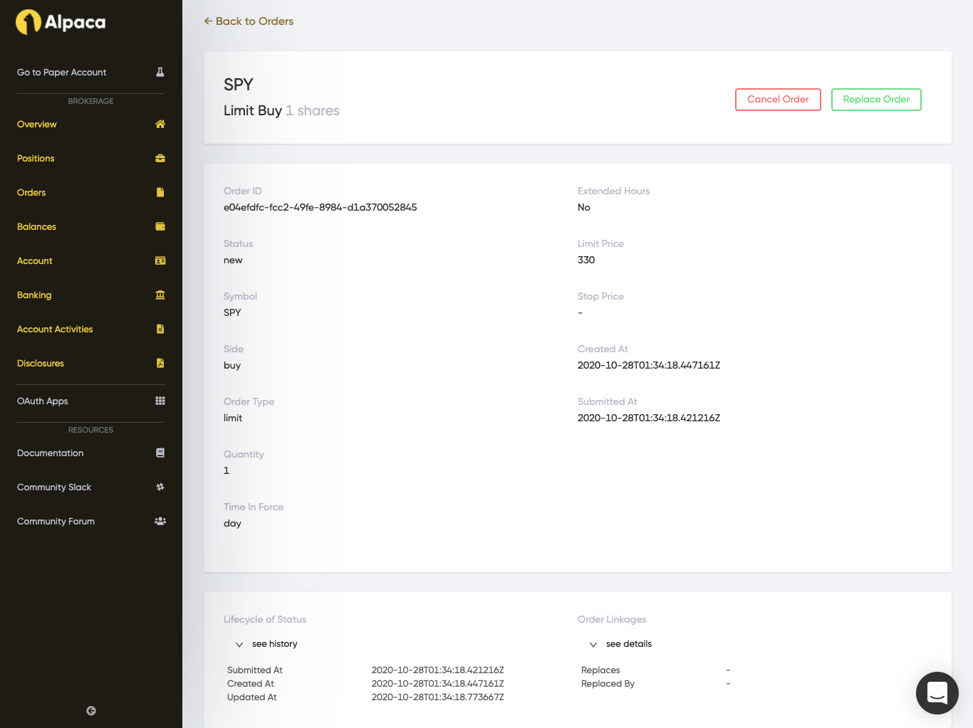Click the Updated At timestamp in lifecycle
This screenshot has width=973, height=728.
pos(437,697)
